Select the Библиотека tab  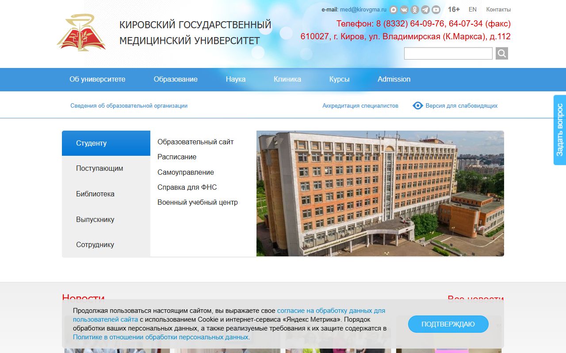(106, 194)
